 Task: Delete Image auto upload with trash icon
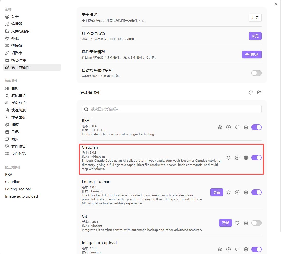[x=246, y=249]
